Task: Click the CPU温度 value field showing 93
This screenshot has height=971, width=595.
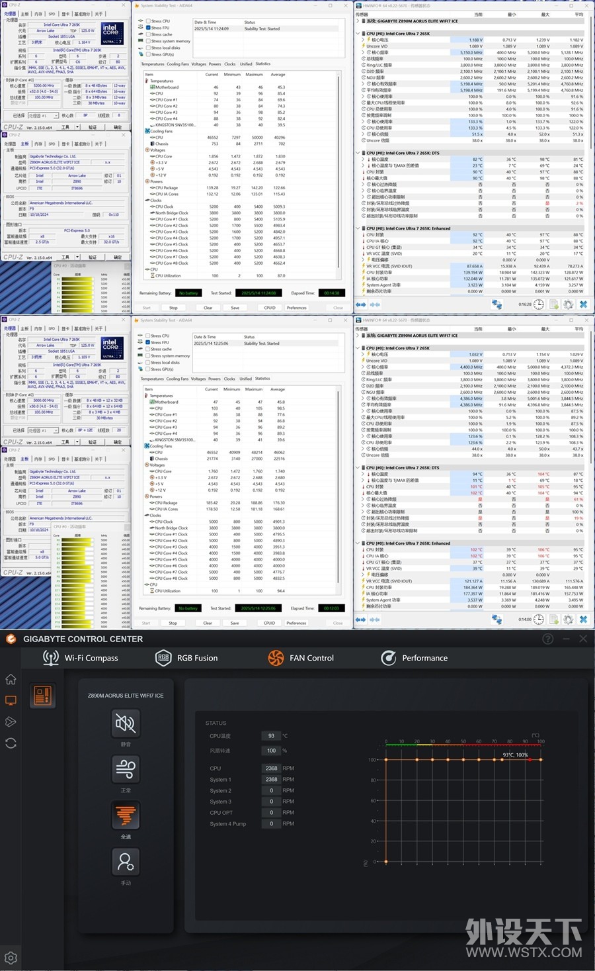Action: (x=271, y=735)
